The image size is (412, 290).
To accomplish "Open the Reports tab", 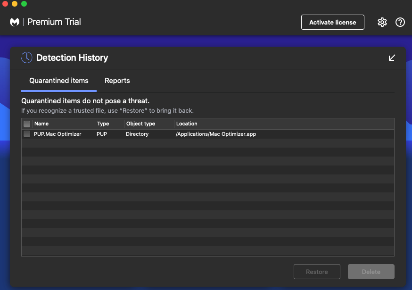I will (x=117, y=81).
